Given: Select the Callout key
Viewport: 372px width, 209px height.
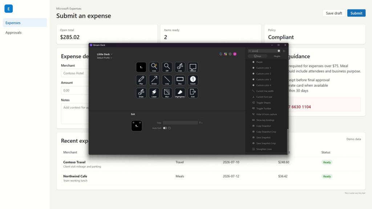Looking at the screenshot, I should point(193,67).
